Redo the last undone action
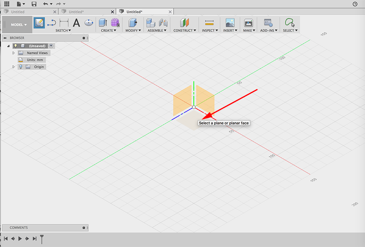The image size is (365, 247). point(58,4)
